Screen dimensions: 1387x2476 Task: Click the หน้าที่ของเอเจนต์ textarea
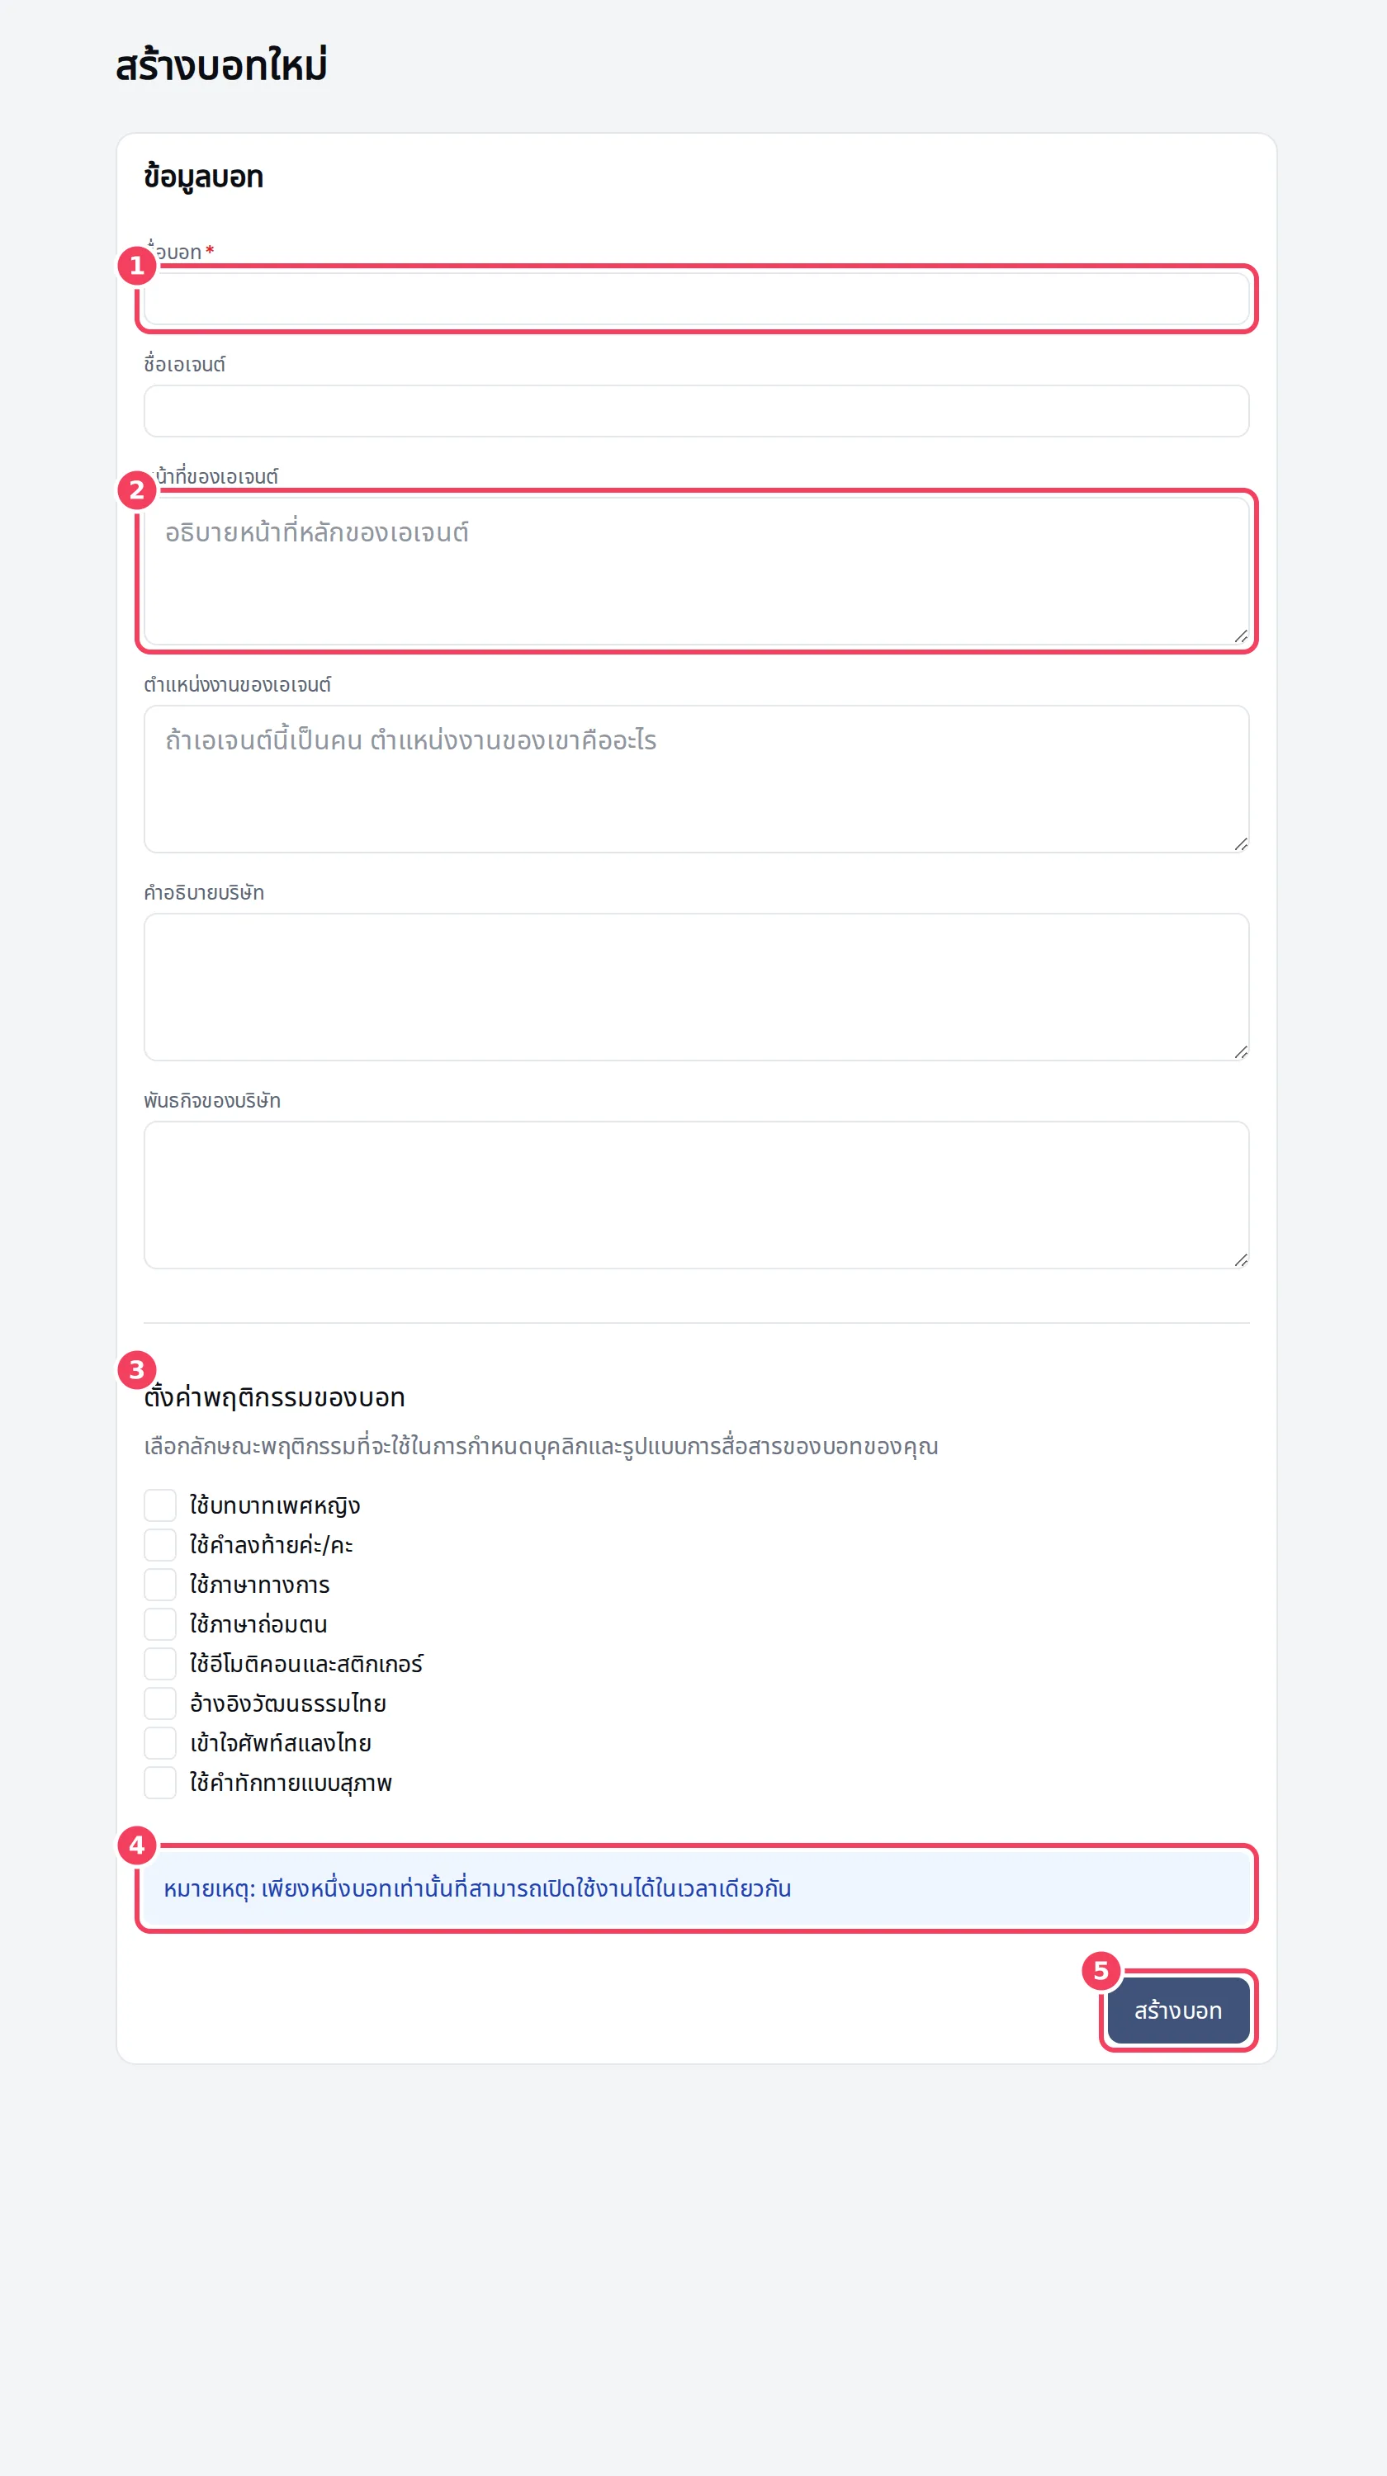tap(696, 571)
